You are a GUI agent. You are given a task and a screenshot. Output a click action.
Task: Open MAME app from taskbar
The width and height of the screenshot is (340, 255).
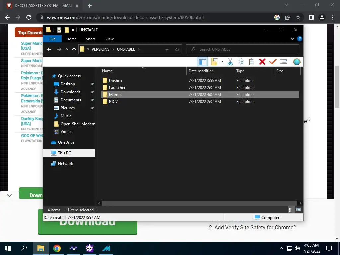[x=106, y=248]
